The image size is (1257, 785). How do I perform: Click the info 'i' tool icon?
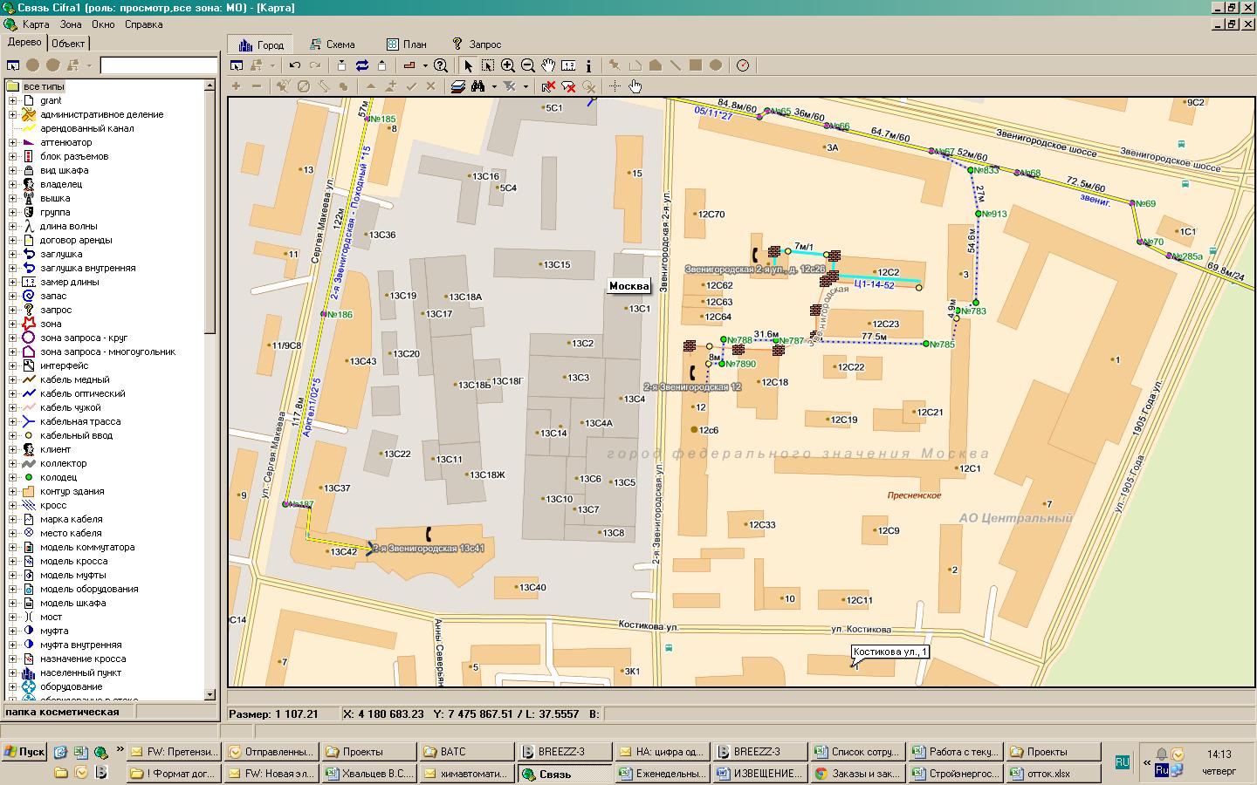[588, 65]
